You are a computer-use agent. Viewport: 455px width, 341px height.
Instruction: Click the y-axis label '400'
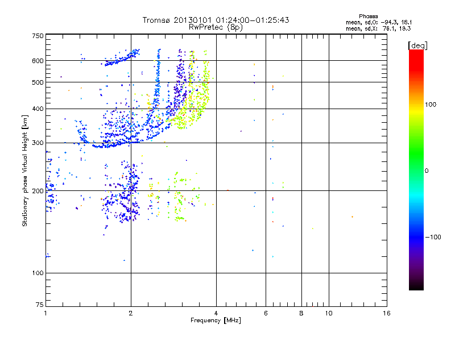pos(38,109)
